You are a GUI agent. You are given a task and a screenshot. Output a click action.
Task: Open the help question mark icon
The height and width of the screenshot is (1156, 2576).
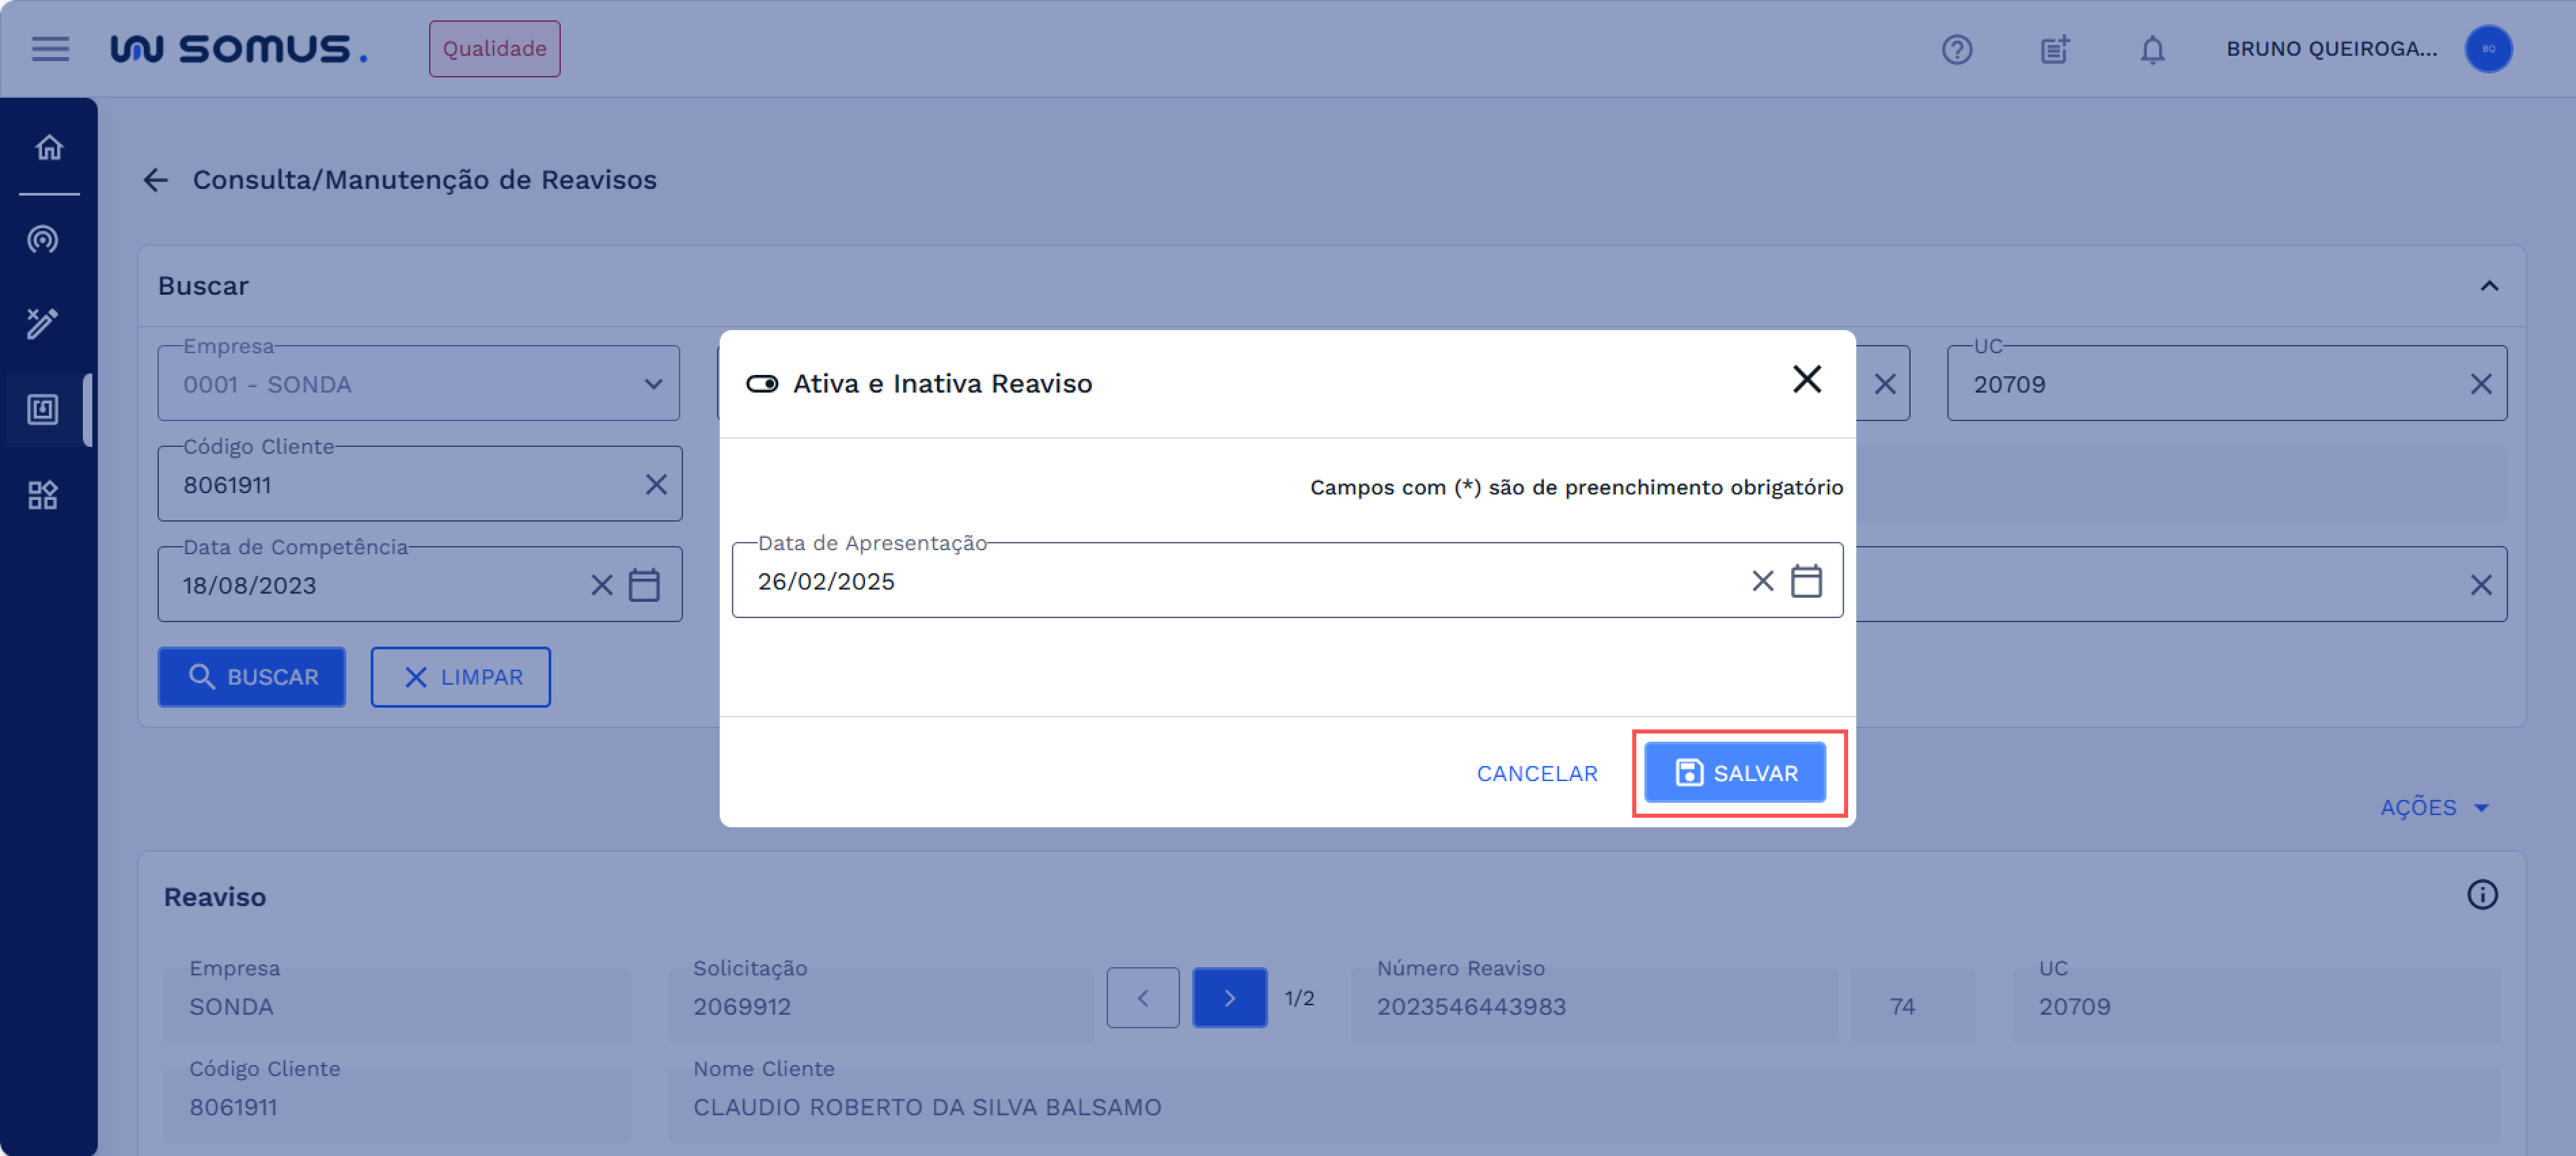(1956, 49)
